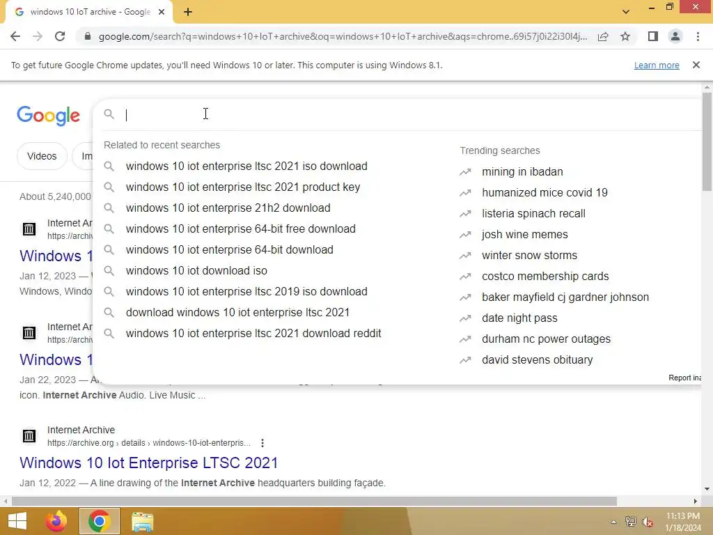Viewport: 713px width, 535px height.
Task: Open Learn more link about Chrome updates
Action: tap(657, 65)
